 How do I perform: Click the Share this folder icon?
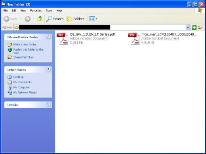tap(10, 57)
